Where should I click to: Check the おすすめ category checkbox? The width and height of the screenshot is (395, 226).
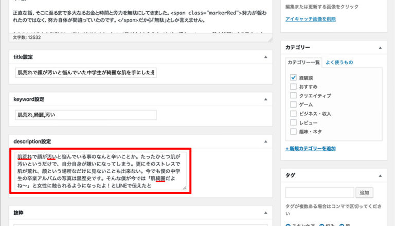[x=293, y=87]
